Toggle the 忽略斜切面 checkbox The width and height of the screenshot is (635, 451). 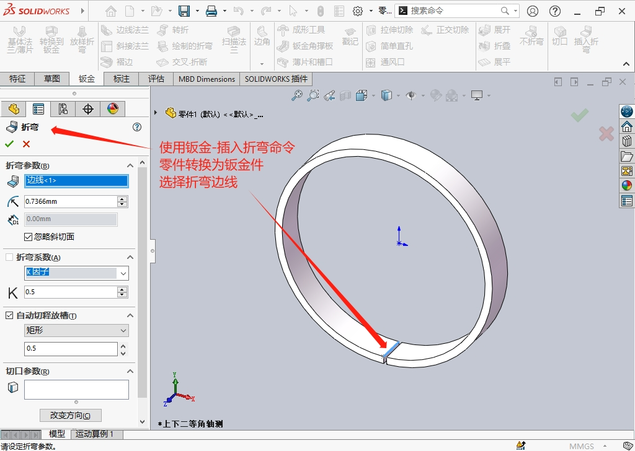tap(29, 237)
